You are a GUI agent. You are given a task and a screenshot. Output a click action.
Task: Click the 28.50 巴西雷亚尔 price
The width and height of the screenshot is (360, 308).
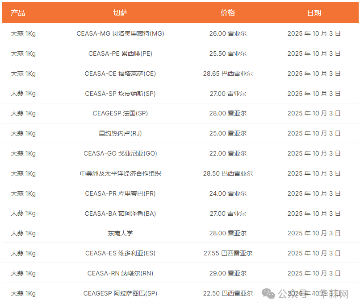point(228,173)
